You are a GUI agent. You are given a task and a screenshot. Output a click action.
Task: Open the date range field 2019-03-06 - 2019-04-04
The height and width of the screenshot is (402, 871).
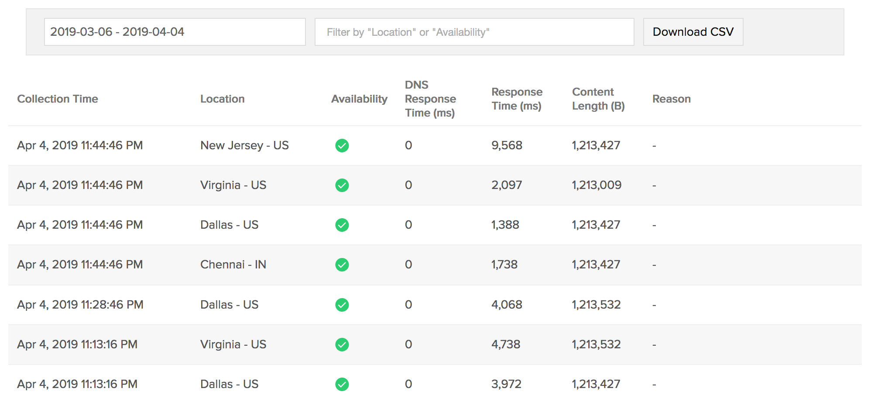175,32
